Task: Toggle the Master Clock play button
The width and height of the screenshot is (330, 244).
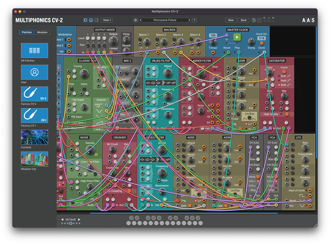Action: (x=237, y=37)
